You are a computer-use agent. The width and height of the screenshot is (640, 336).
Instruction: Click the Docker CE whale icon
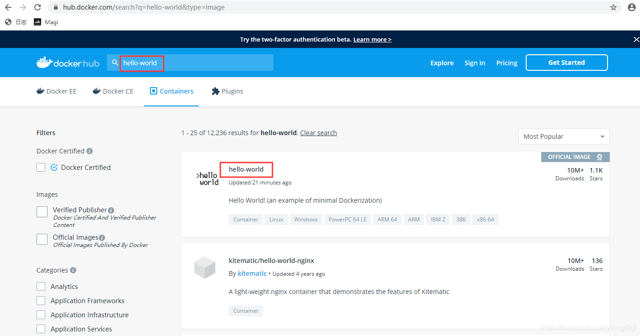tap(96, 91)
